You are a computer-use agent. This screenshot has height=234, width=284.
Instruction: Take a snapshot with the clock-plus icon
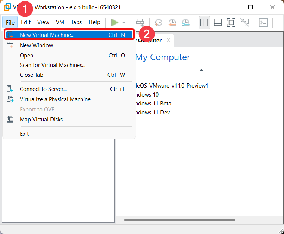tap(159, 23)
